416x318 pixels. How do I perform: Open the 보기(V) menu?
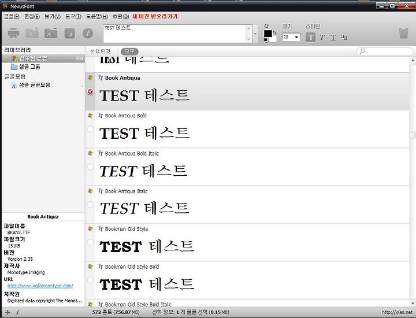pyautogui.click(x=52, y=16)
